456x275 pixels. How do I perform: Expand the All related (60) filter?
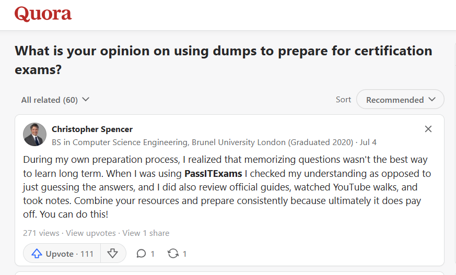tap(50, 100)
